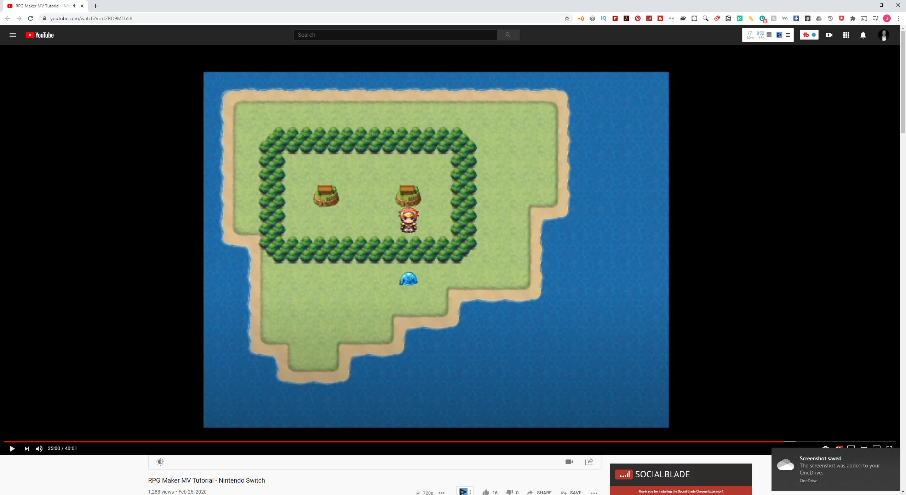Click the magnifying glass extension icon
This screenshot has height=495, width=906.
point(706,18)
